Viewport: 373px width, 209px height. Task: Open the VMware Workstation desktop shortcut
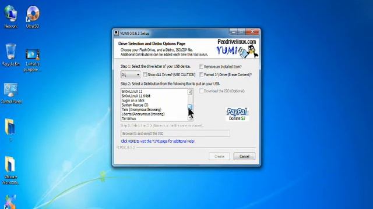[x=10, y=170]
